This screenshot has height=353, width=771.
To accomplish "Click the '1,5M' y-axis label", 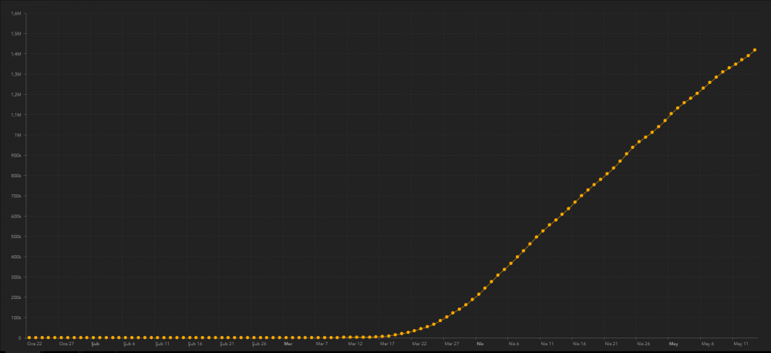I will point(15,33).
